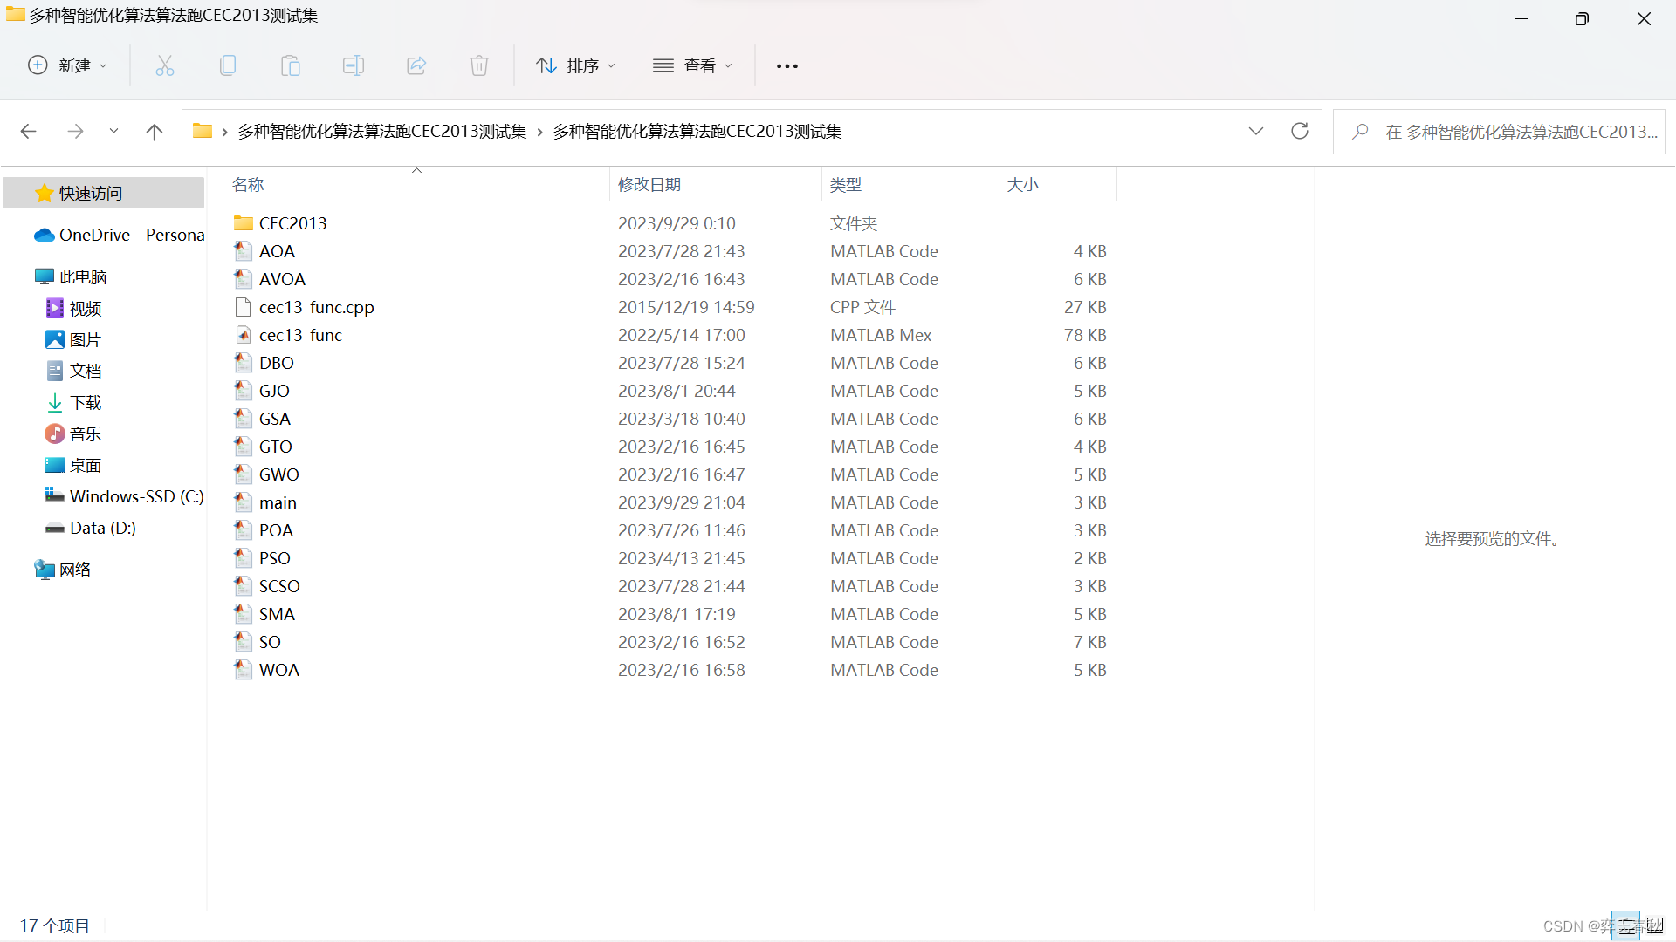
Task: Click the Rename icon in toolbar
Action: pos(354,65)
